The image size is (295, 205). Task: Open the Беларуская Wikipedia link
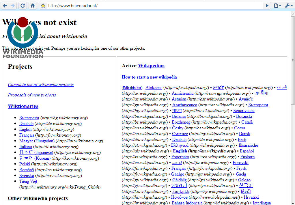[x=244, y=111]
